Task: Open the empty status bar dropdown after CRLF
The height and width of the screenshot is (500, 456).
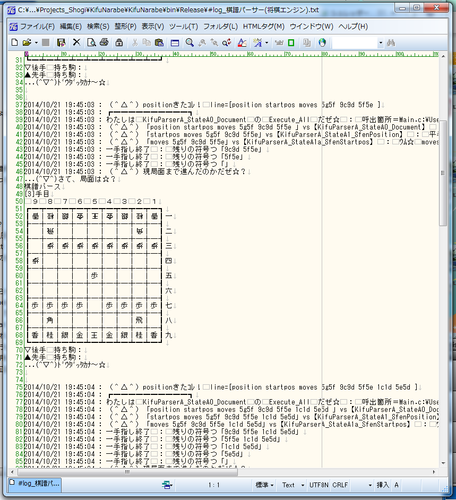Action: (370, 485)
